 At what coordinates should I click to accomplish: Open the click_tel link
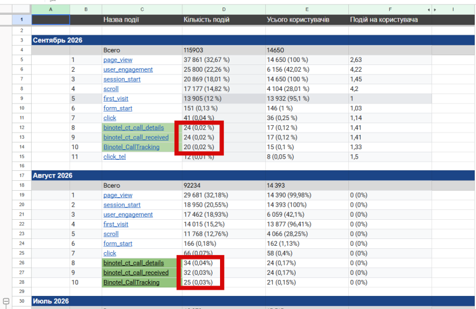tap(115, 157)
